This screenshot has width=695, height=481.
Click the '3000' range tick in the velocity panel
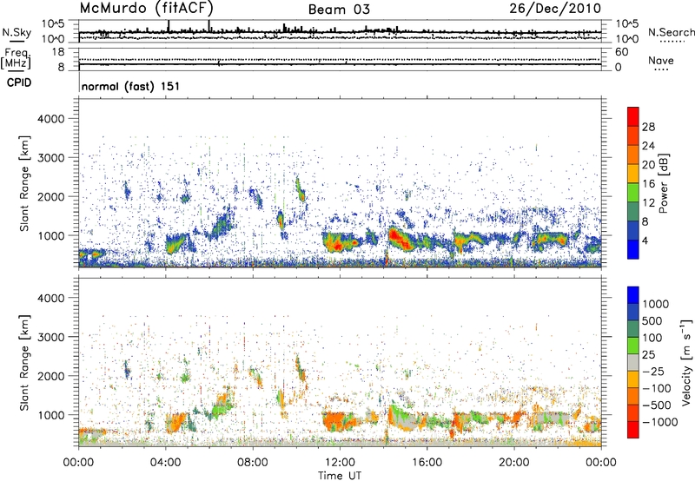coord(51,337)
